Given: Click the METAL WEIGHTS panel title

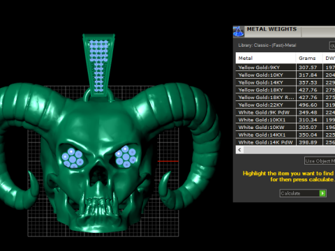Looking at the screenshot, I should (271, 29).
